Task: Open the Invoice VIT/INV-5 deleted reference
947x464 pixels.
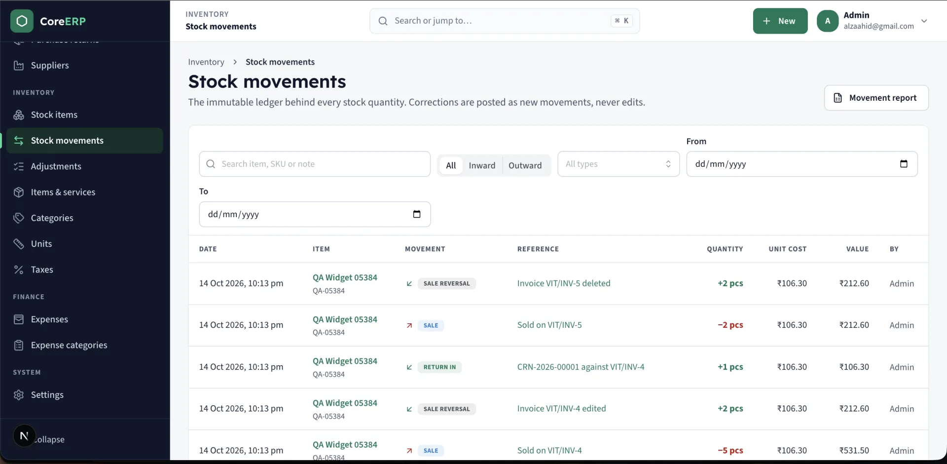Action: [564, 283]
